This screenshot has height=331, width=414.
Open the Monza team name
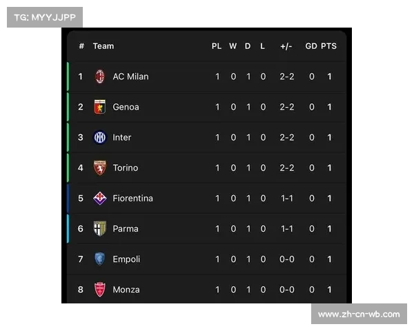pos(126,290)
